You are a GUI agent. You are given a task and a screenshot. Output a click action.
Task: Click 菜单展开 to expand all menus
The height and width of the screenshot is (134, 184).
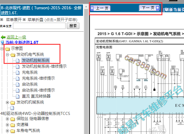(14, 20)
